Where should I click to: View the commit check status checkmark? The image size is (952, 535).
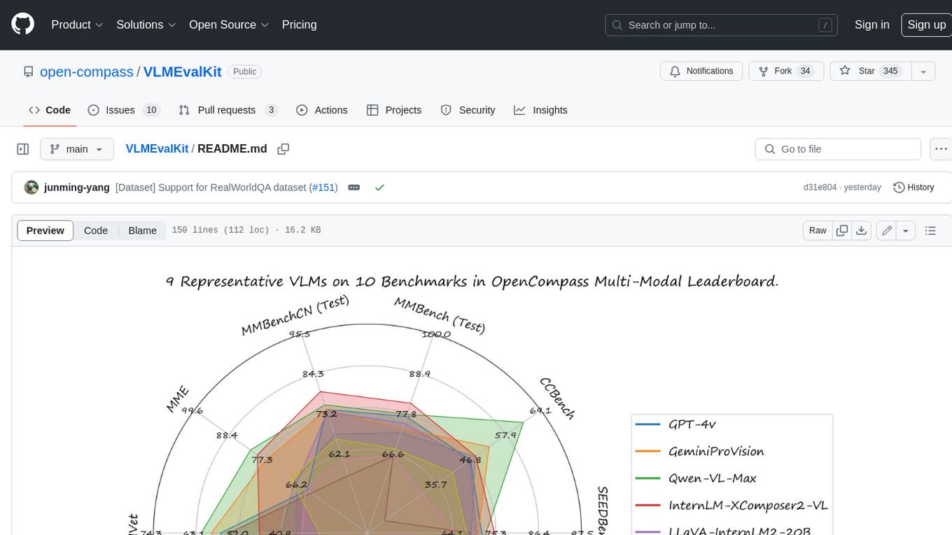coord(379,188)
